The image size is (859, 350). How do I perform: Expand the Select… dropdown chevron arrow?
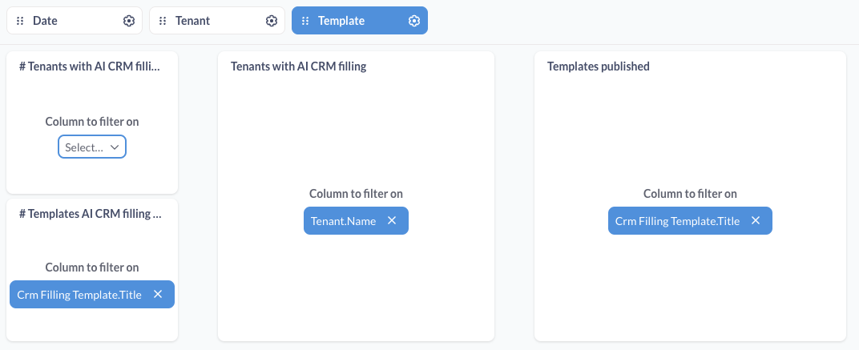click(x=115, y=147)
